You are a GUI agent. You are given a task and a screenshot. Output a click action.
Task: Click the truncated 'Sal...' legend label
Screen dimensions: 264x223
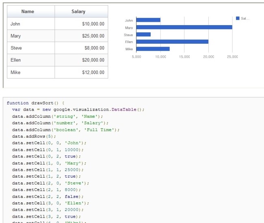[x=245, y=18]
